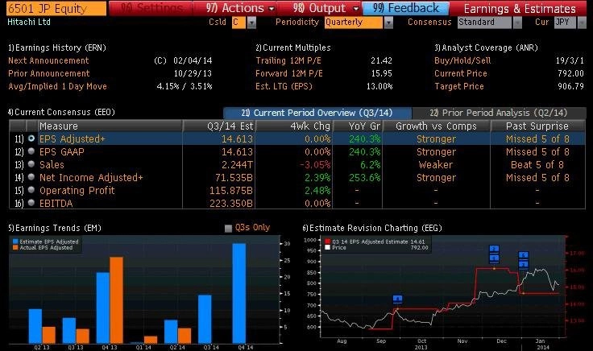Open Earnings History (ERN) section
This screenshot has width=593, height=351.
(56, 47)
